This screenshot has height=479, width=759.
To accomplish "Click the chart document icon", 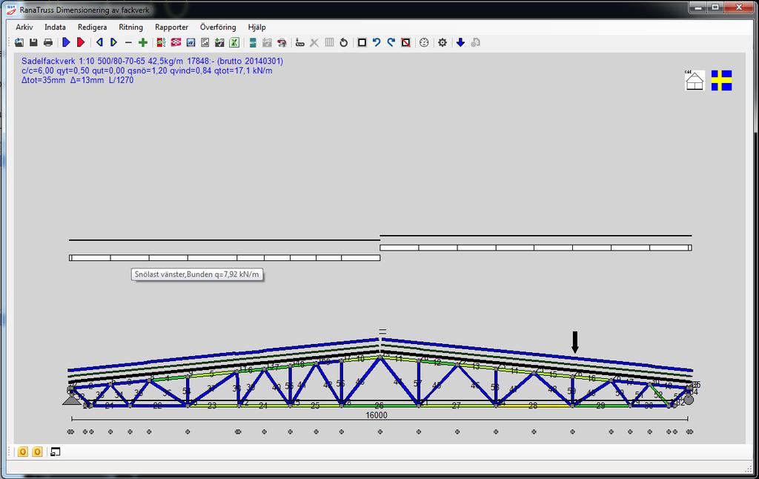I will [205, 42].
